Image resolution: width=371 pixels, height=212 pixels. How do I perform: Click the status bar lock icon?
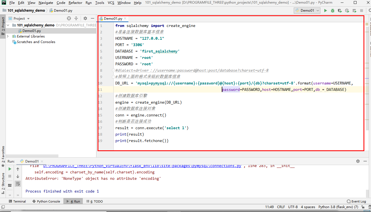(363, 207)
